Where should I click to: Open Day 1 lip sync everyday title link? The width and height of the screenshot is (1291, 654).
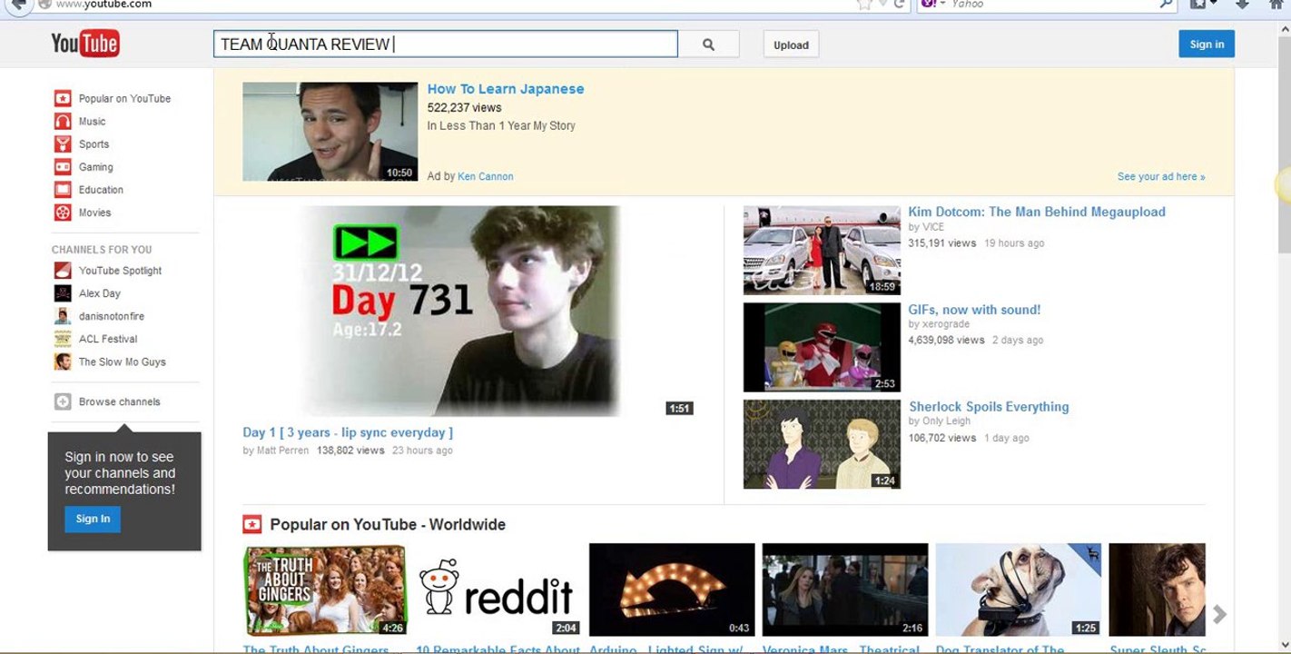point(348,432)
